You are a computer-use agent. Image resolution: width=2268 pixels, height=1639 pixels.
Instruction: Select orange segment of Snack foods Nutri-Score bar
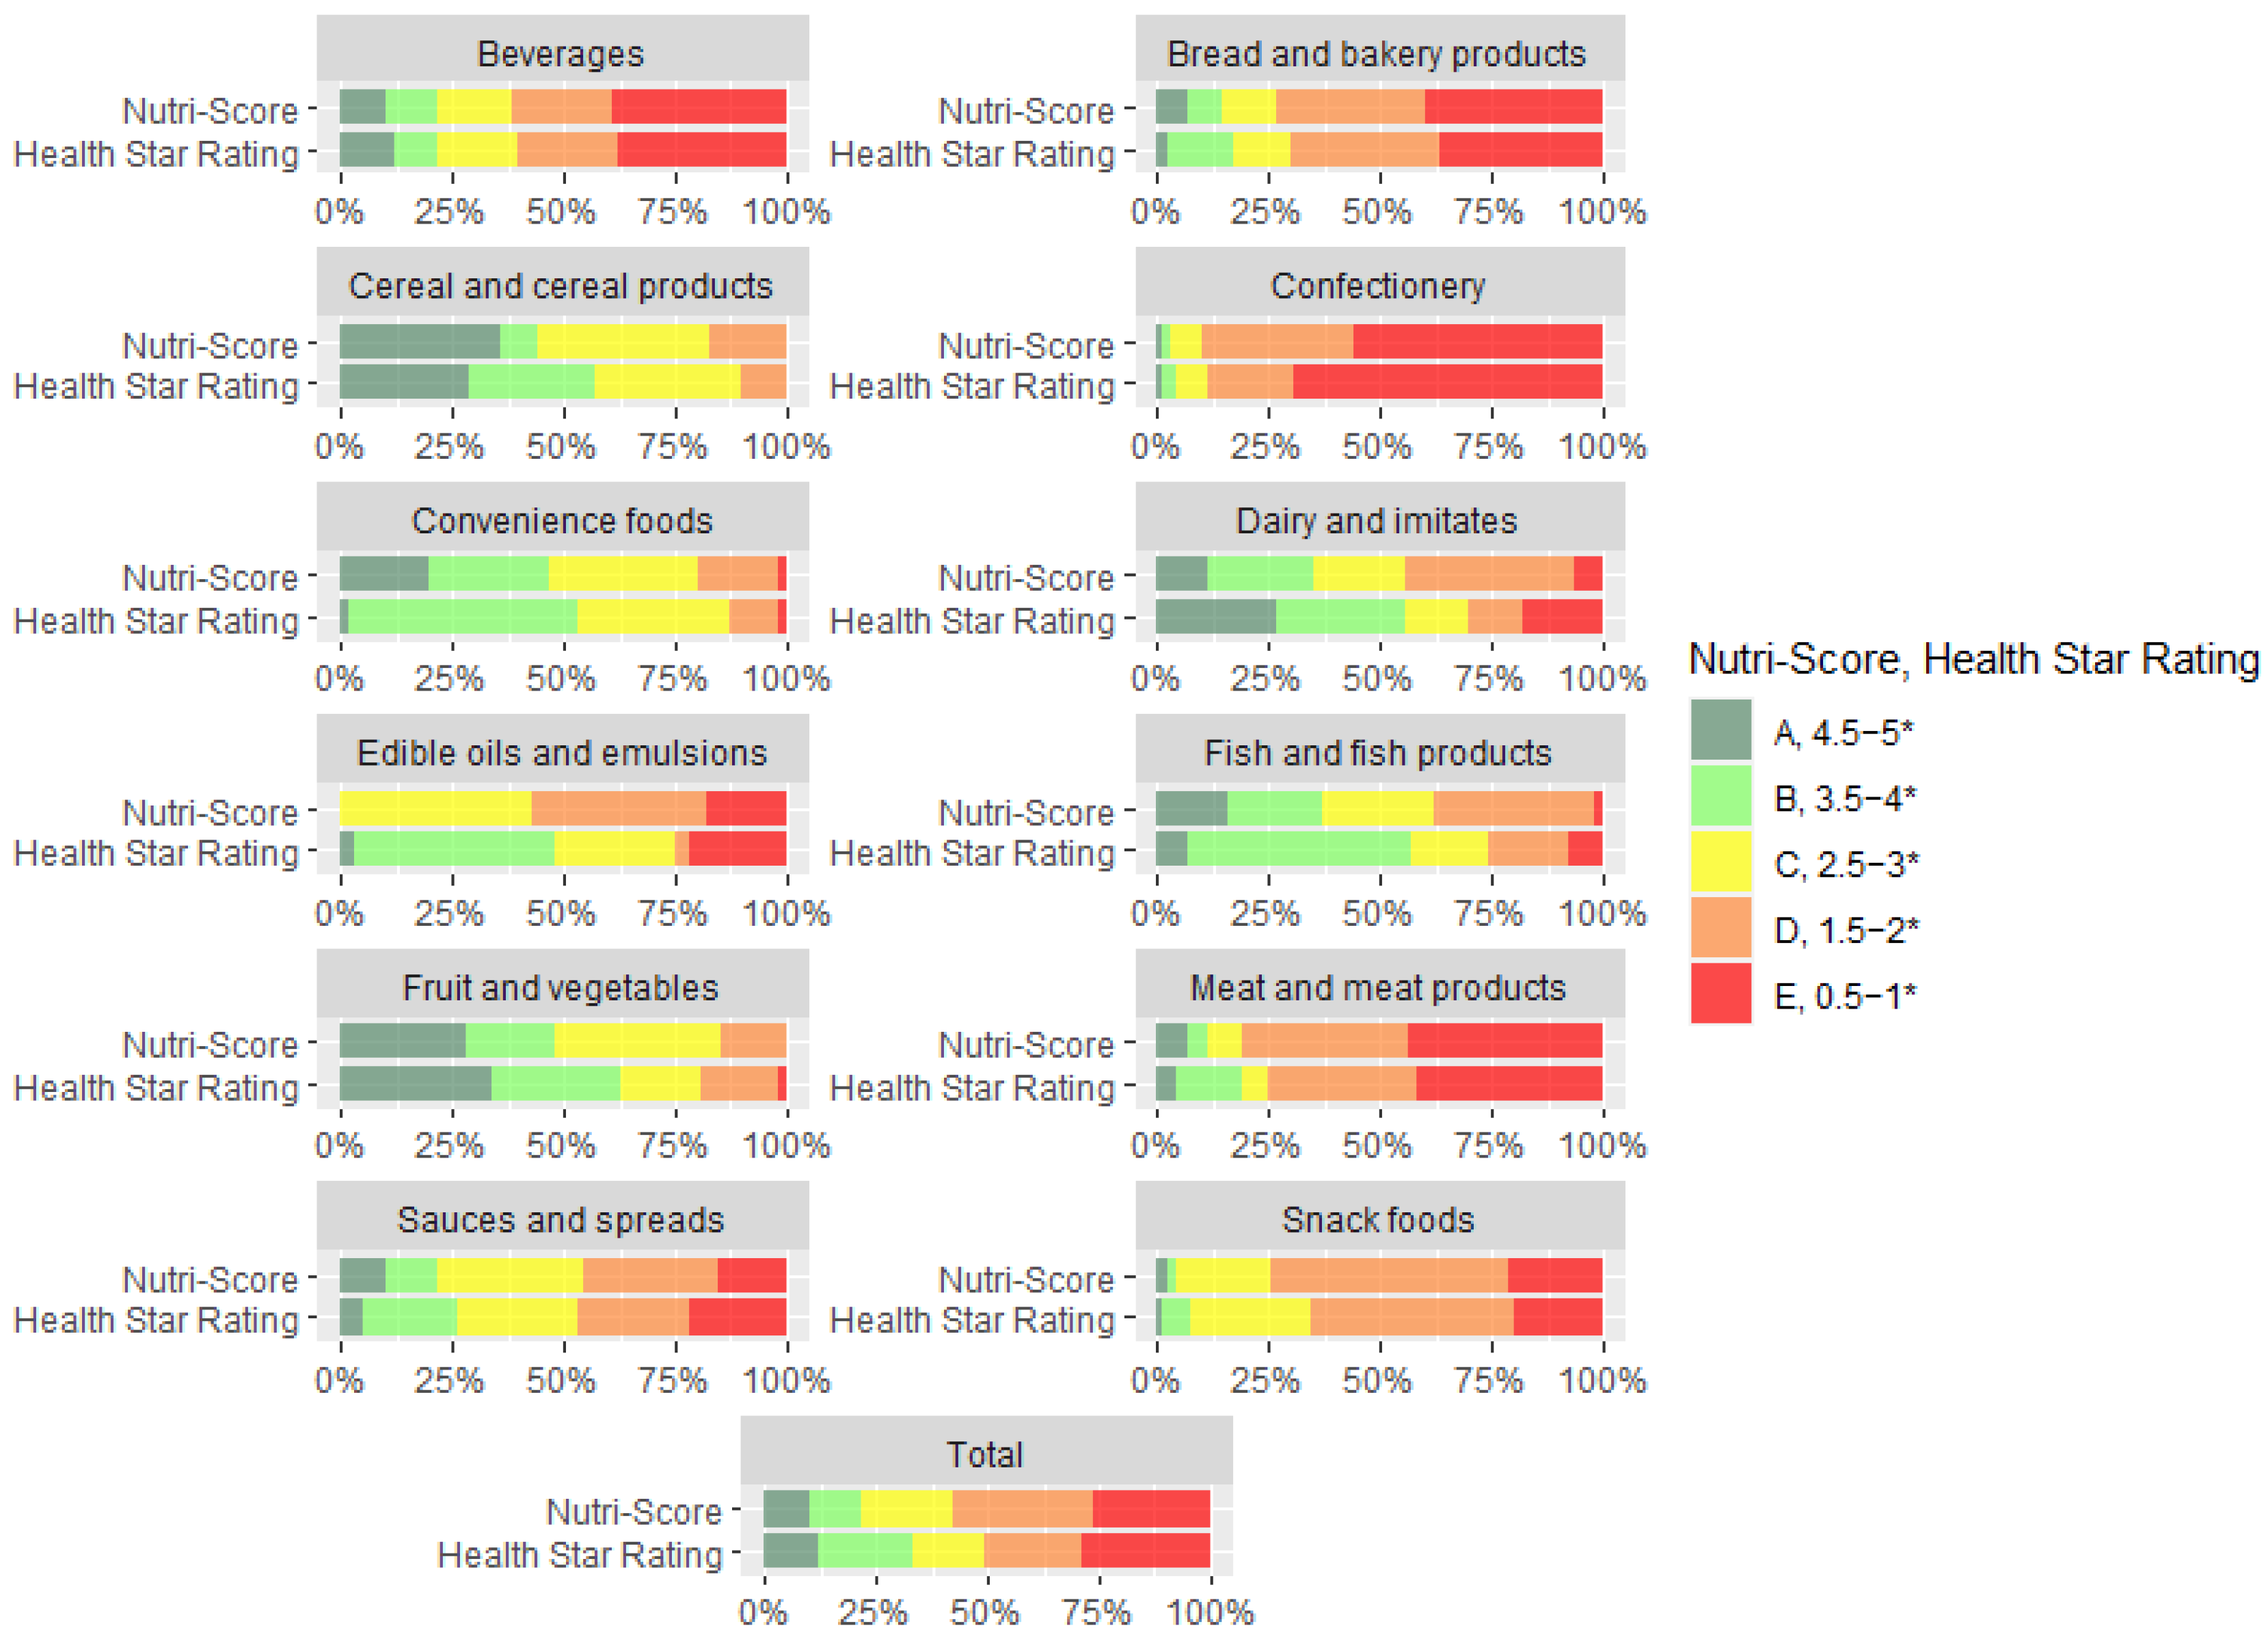pyautogui.click(x=1388, y=1276)
